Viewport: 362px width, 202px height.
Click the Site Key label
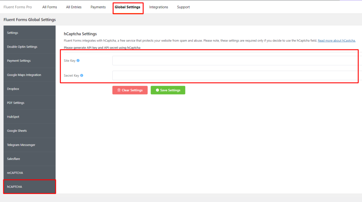tap(70, 61)
